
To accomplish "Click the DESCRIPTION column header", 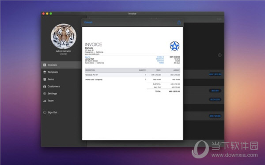I will (x=90, y=70).
